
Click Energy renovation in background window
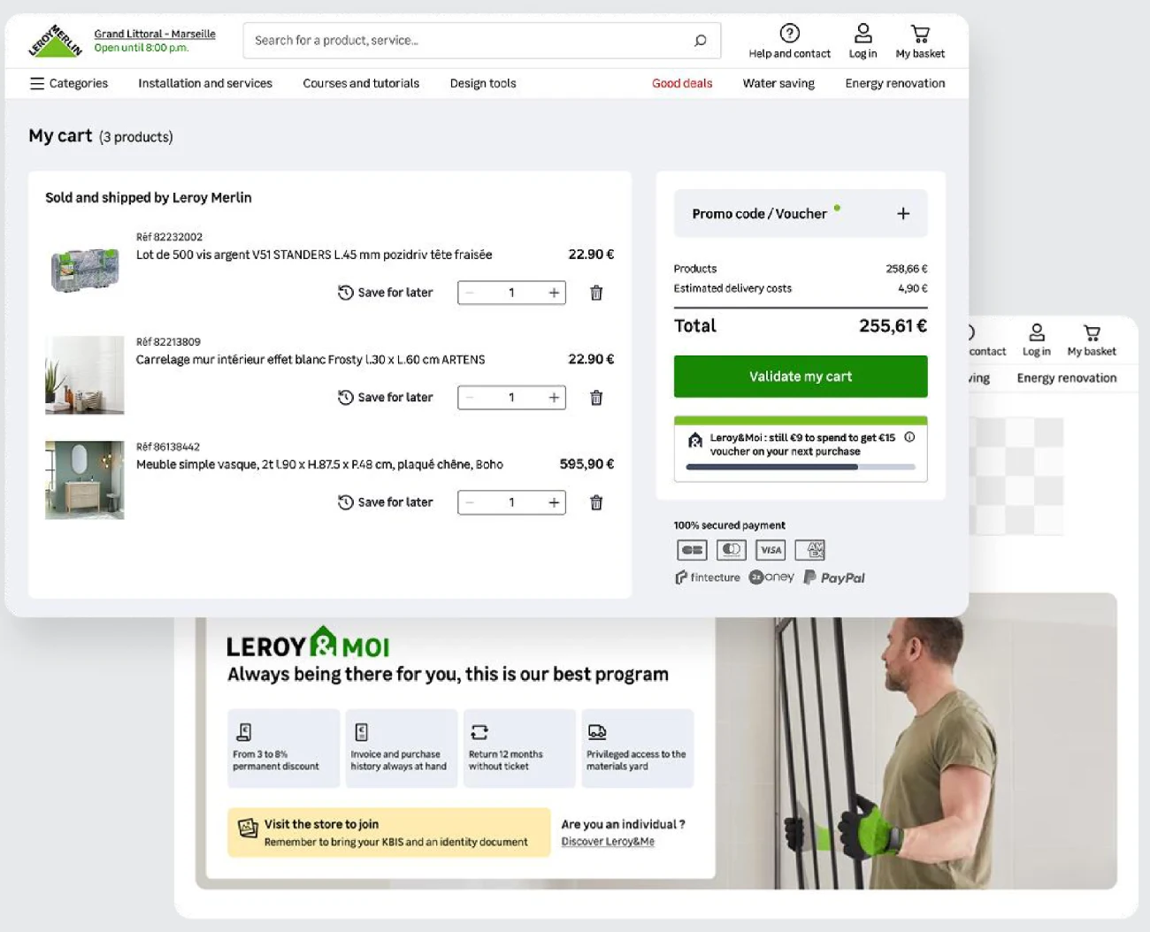1067,378
